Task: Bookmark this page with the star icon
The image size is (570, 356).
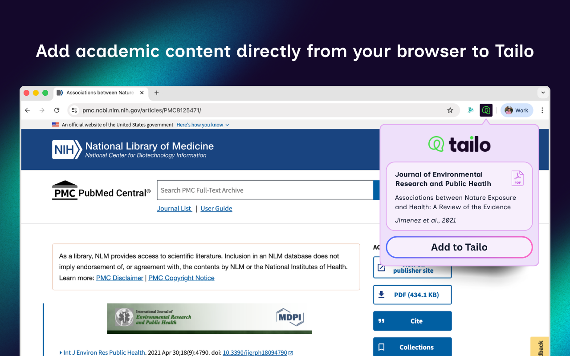Action: tap(450, 110)
